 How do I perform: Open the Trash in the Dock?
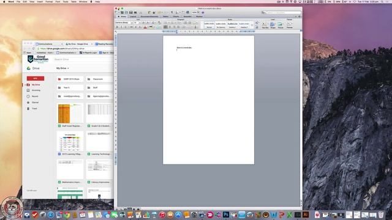[x=381, y=215]
